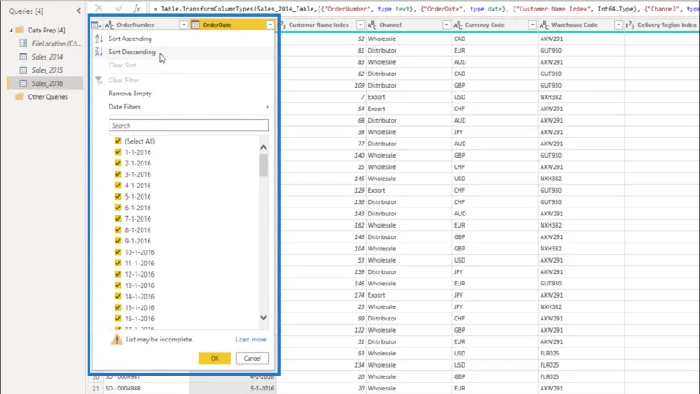Screen dimensions: 700x394
Task: Expand the Date Filters submenu arrow
Action: [x=268, y=107]
